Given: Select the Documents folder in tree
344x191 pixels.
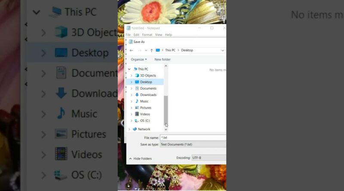Looking at the screenshot, I should [x=148, y=88].
